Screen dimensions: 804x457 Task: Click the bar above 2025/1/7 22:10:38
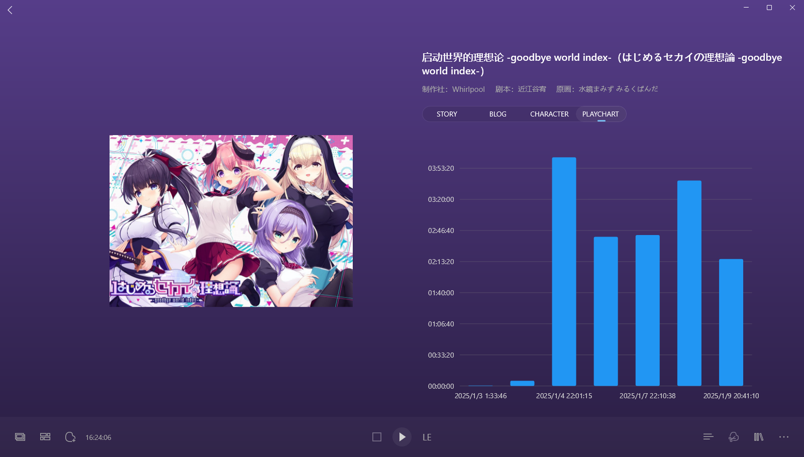[648, 310]
